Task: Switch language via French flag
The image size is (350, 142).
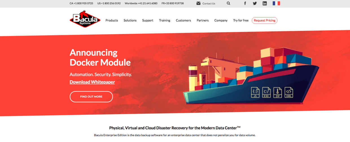Action: pyautogui.click(x=276, y=3)
